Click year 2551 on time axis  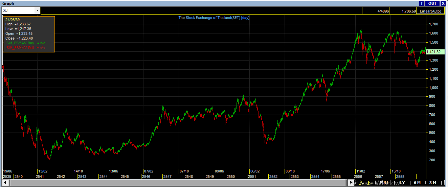252,177
